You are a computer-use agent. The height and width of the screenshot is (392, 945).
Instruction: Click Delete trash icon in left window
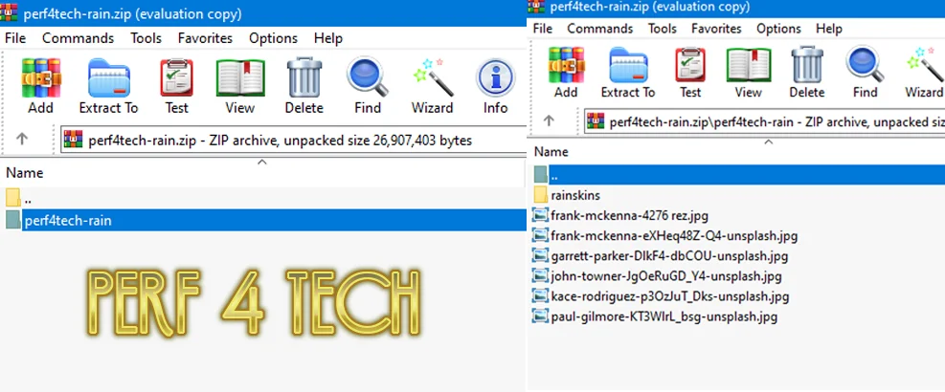coord(304,78)
